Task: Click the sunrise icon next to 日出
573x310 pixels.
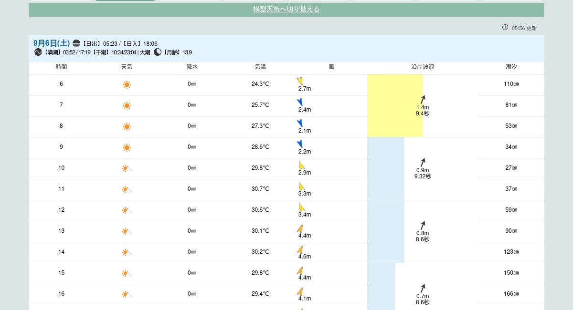Action: (x=76, y=44)
